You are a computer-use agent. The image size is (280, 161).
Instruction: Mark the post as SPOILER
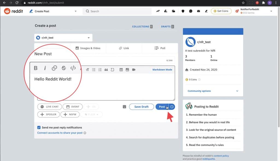pos(48,114)
